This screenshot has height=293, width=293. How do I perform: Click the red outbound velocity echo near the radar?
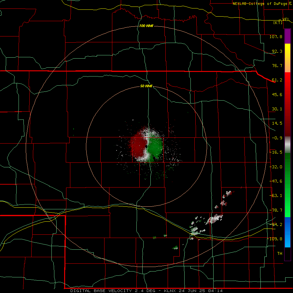click(x=139, y=146)
